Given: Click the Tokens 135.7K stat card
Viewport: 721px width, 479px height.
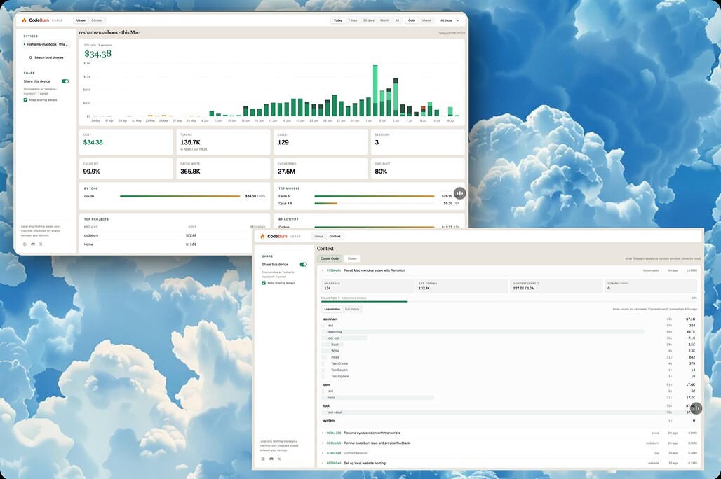Looking at the screenshot, I should 223,142.
